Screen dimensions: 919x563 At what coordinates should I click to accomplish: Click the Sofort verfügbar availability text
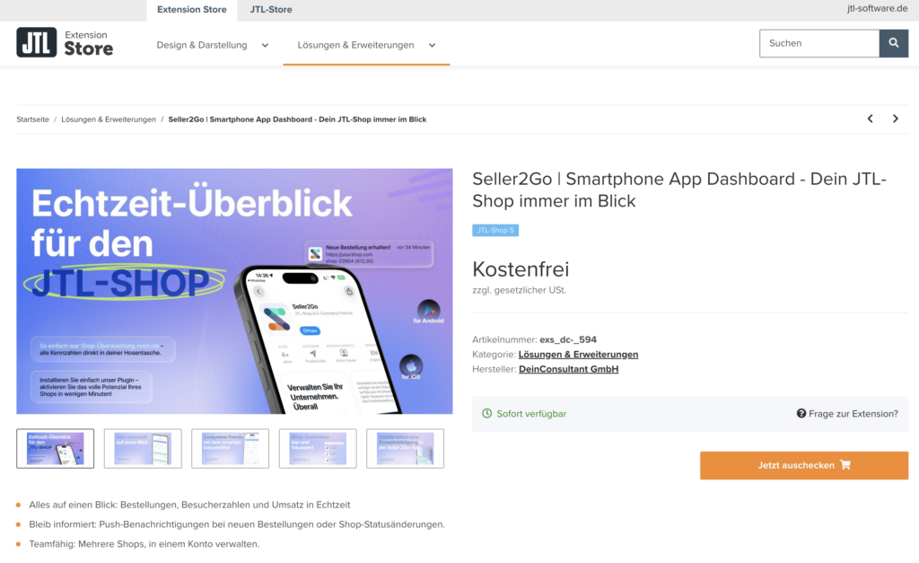pos(531,413)
